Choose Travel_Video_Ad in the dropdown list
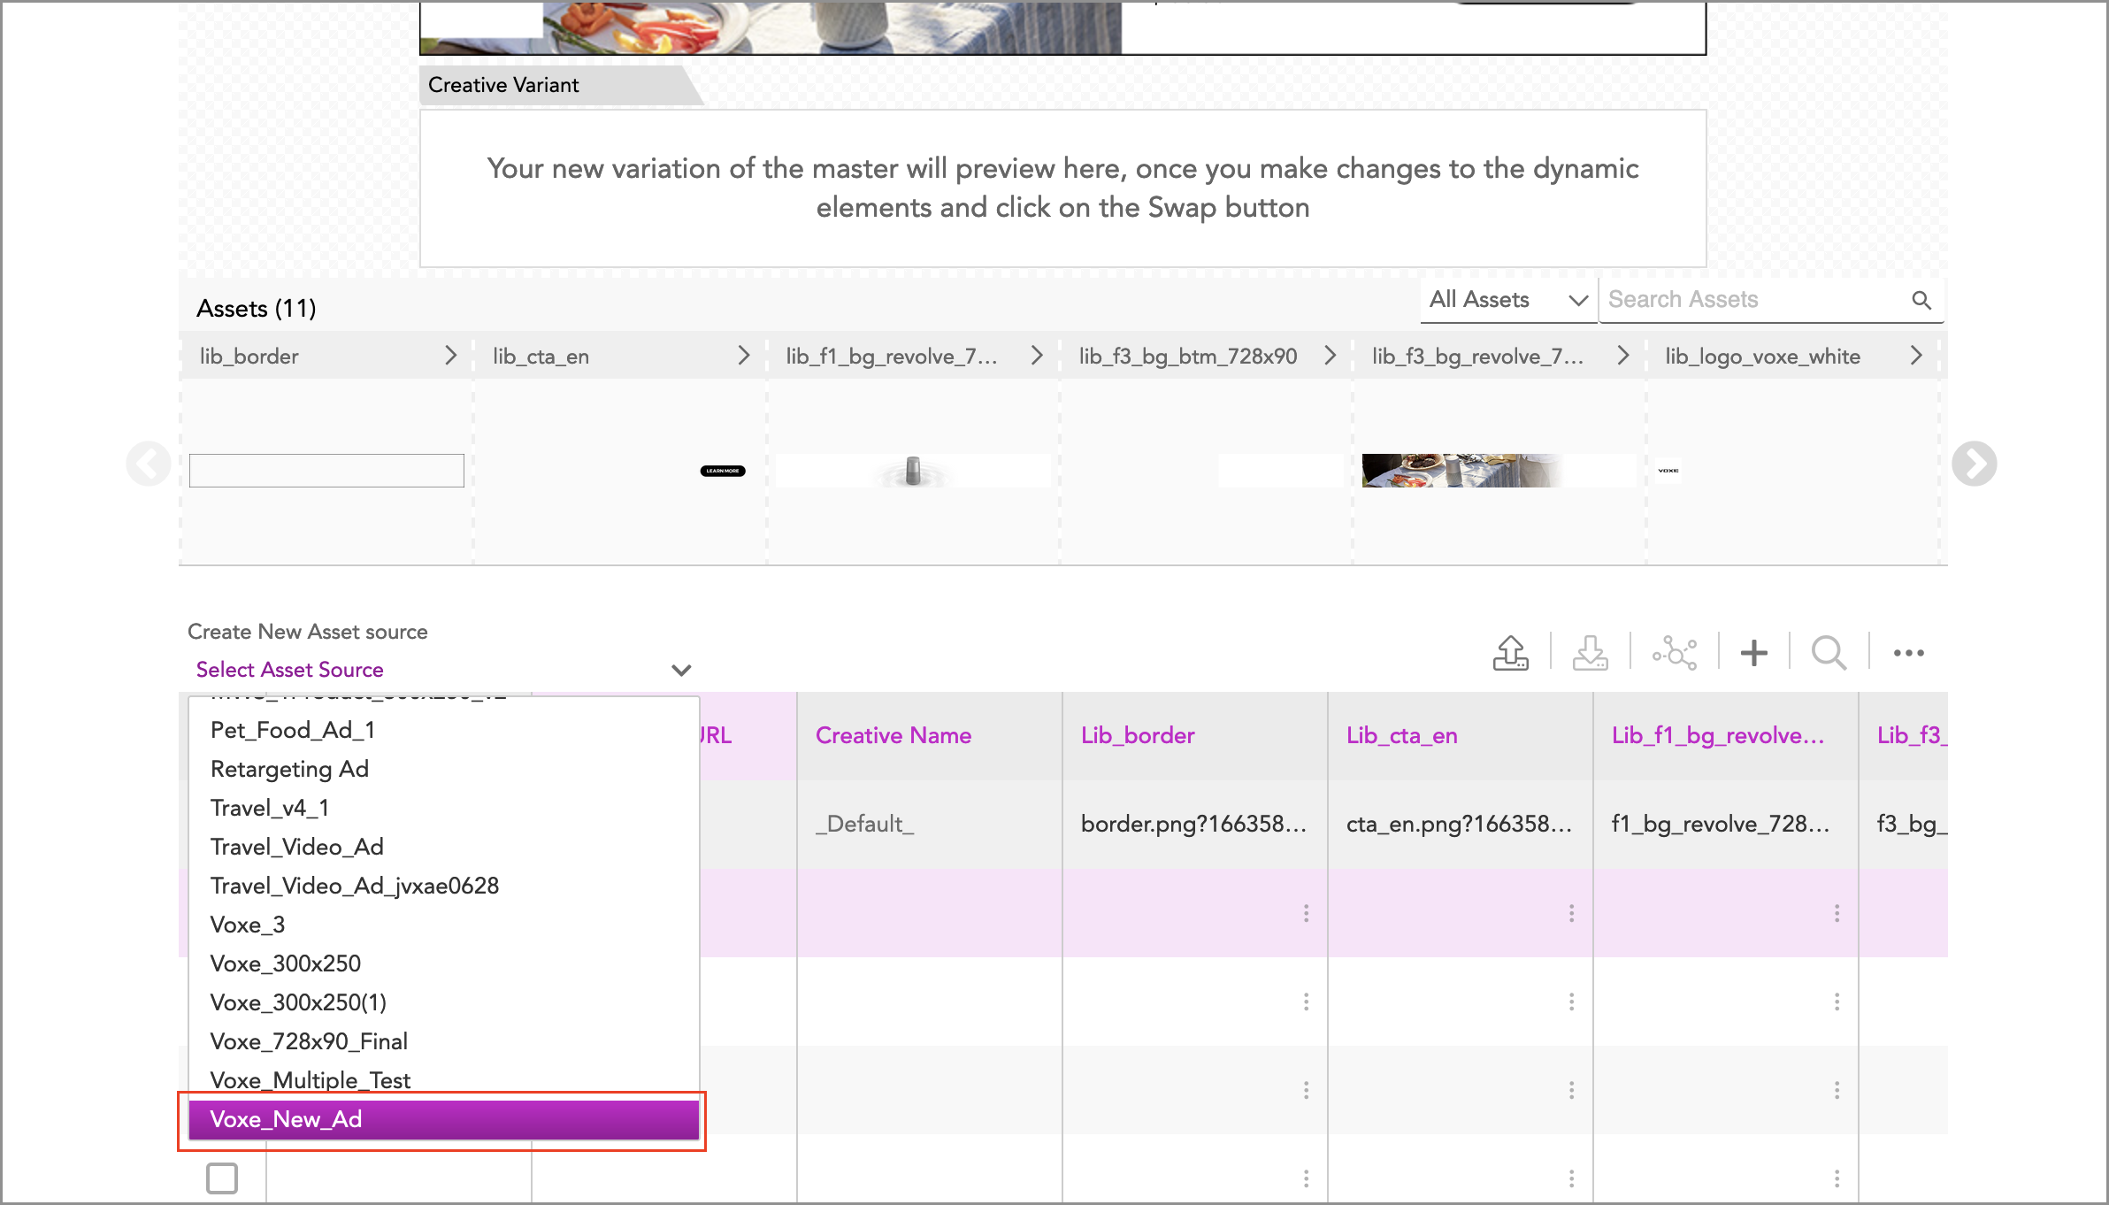 (x=297, y=847)
